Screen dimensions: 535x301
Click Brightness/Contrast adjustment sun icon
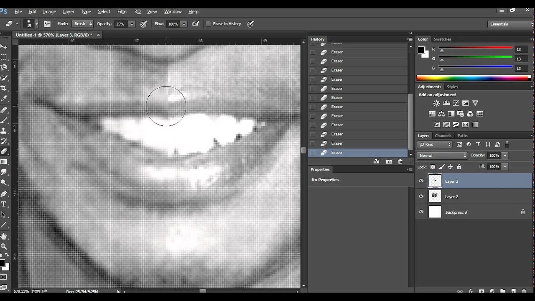click(x=436, y=103)
